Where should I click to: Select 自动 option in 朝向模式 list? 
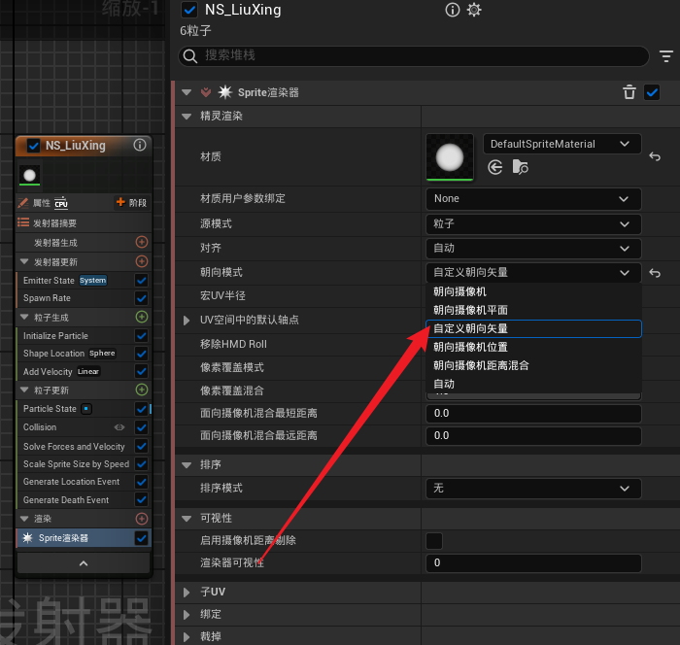(533, 384)
